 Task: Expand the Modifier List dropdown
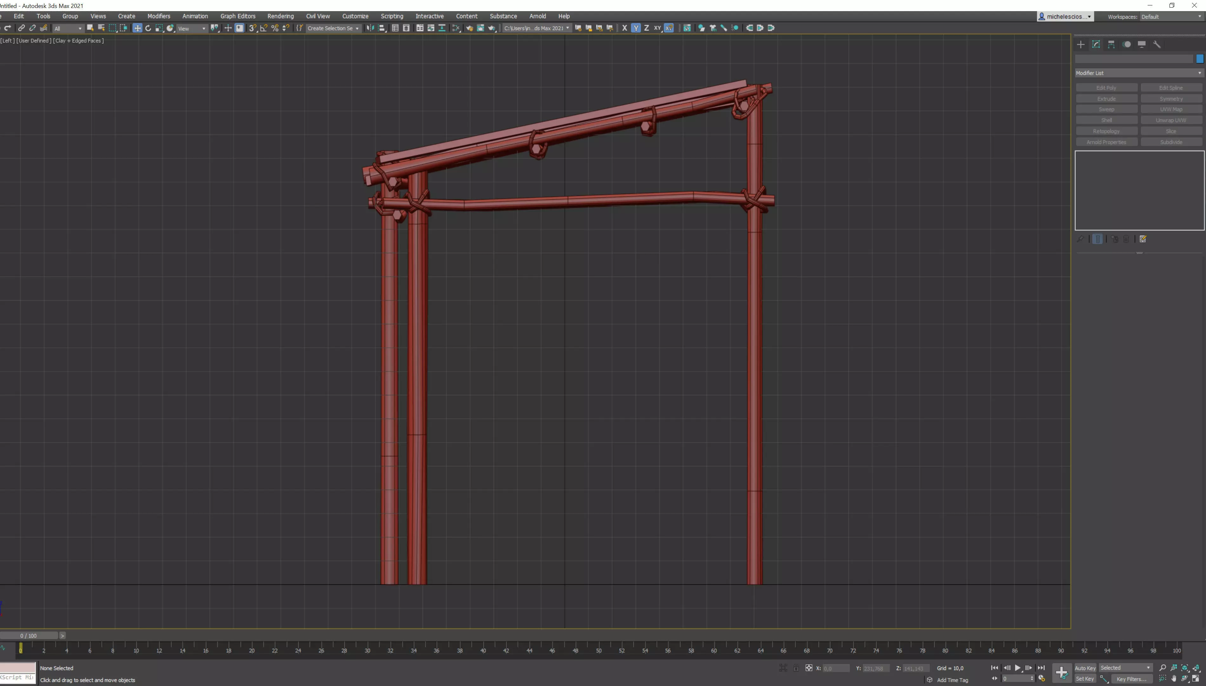[x=1138, y=73]
